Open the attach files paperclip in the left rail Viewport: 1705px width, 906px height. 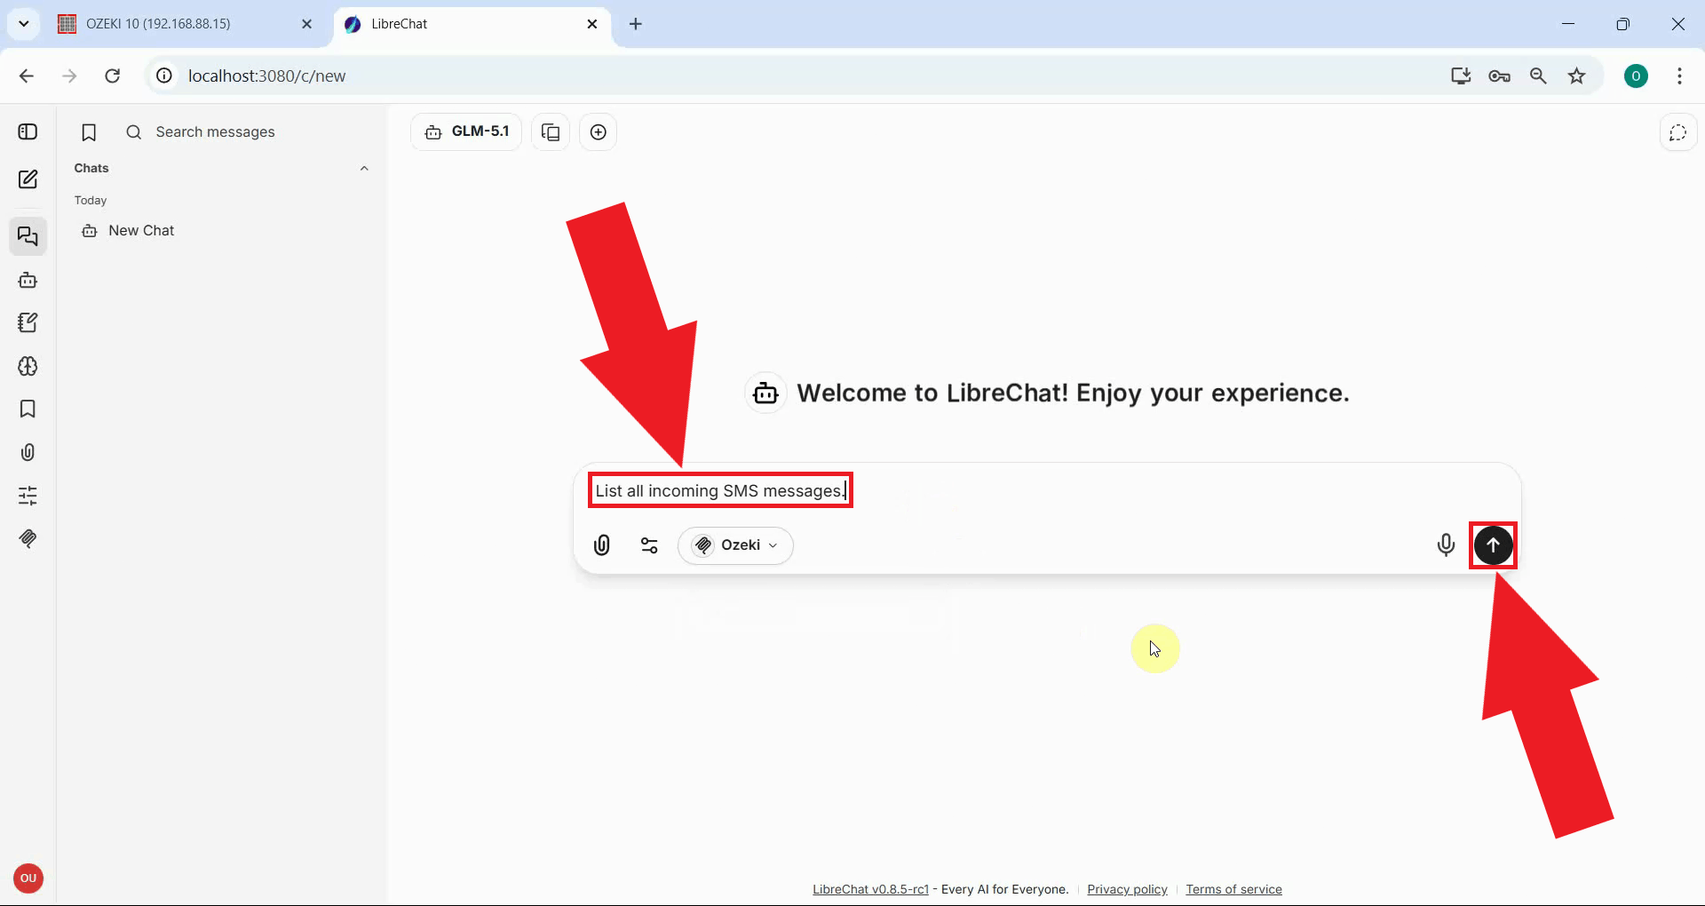tap(28, 452)
